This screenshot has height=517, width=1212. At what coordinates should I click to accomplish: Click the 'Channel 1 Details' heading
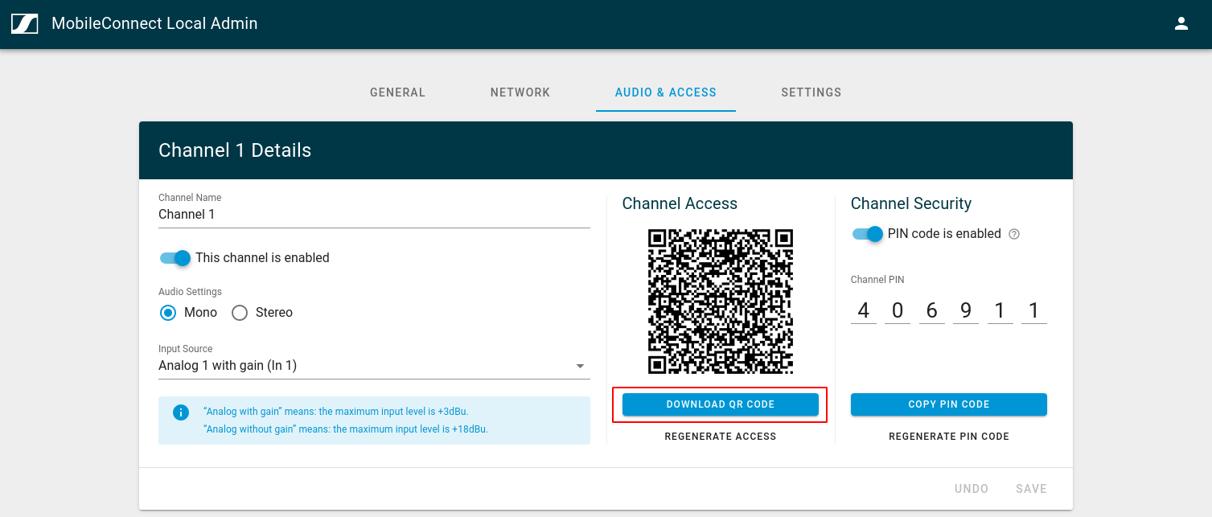tap(235, 150)
